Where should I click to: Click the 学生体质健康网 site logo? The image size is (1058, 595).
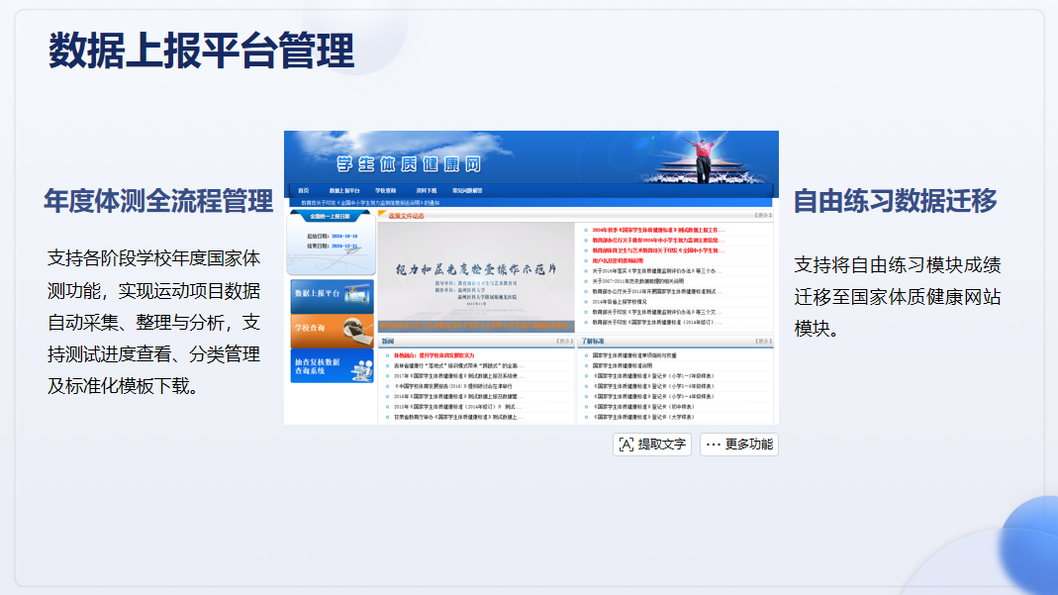click(409, 164)
